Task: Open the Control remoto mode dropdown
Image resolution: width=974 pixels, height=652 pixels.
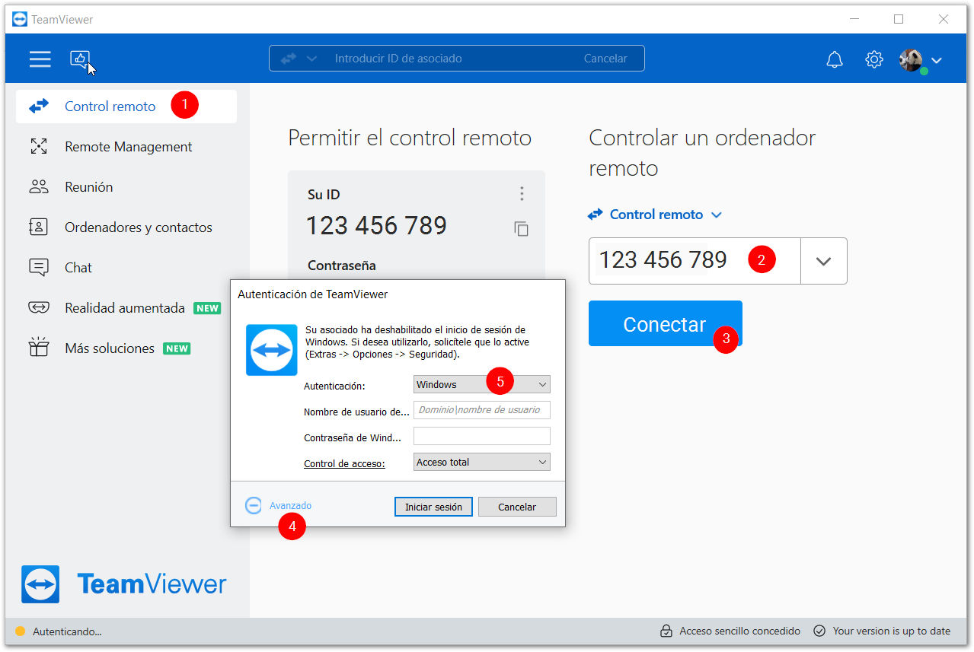Action: pos(655,215)
